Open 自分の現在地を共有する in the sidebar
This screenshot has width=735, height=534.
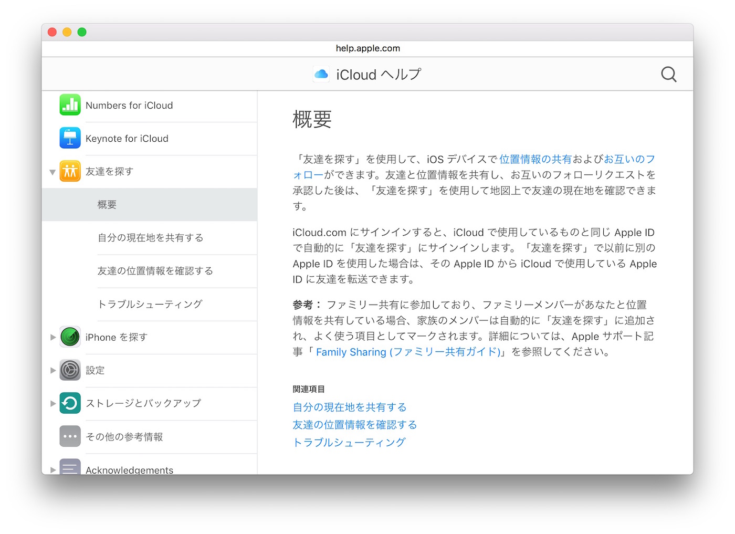(150, 238)
